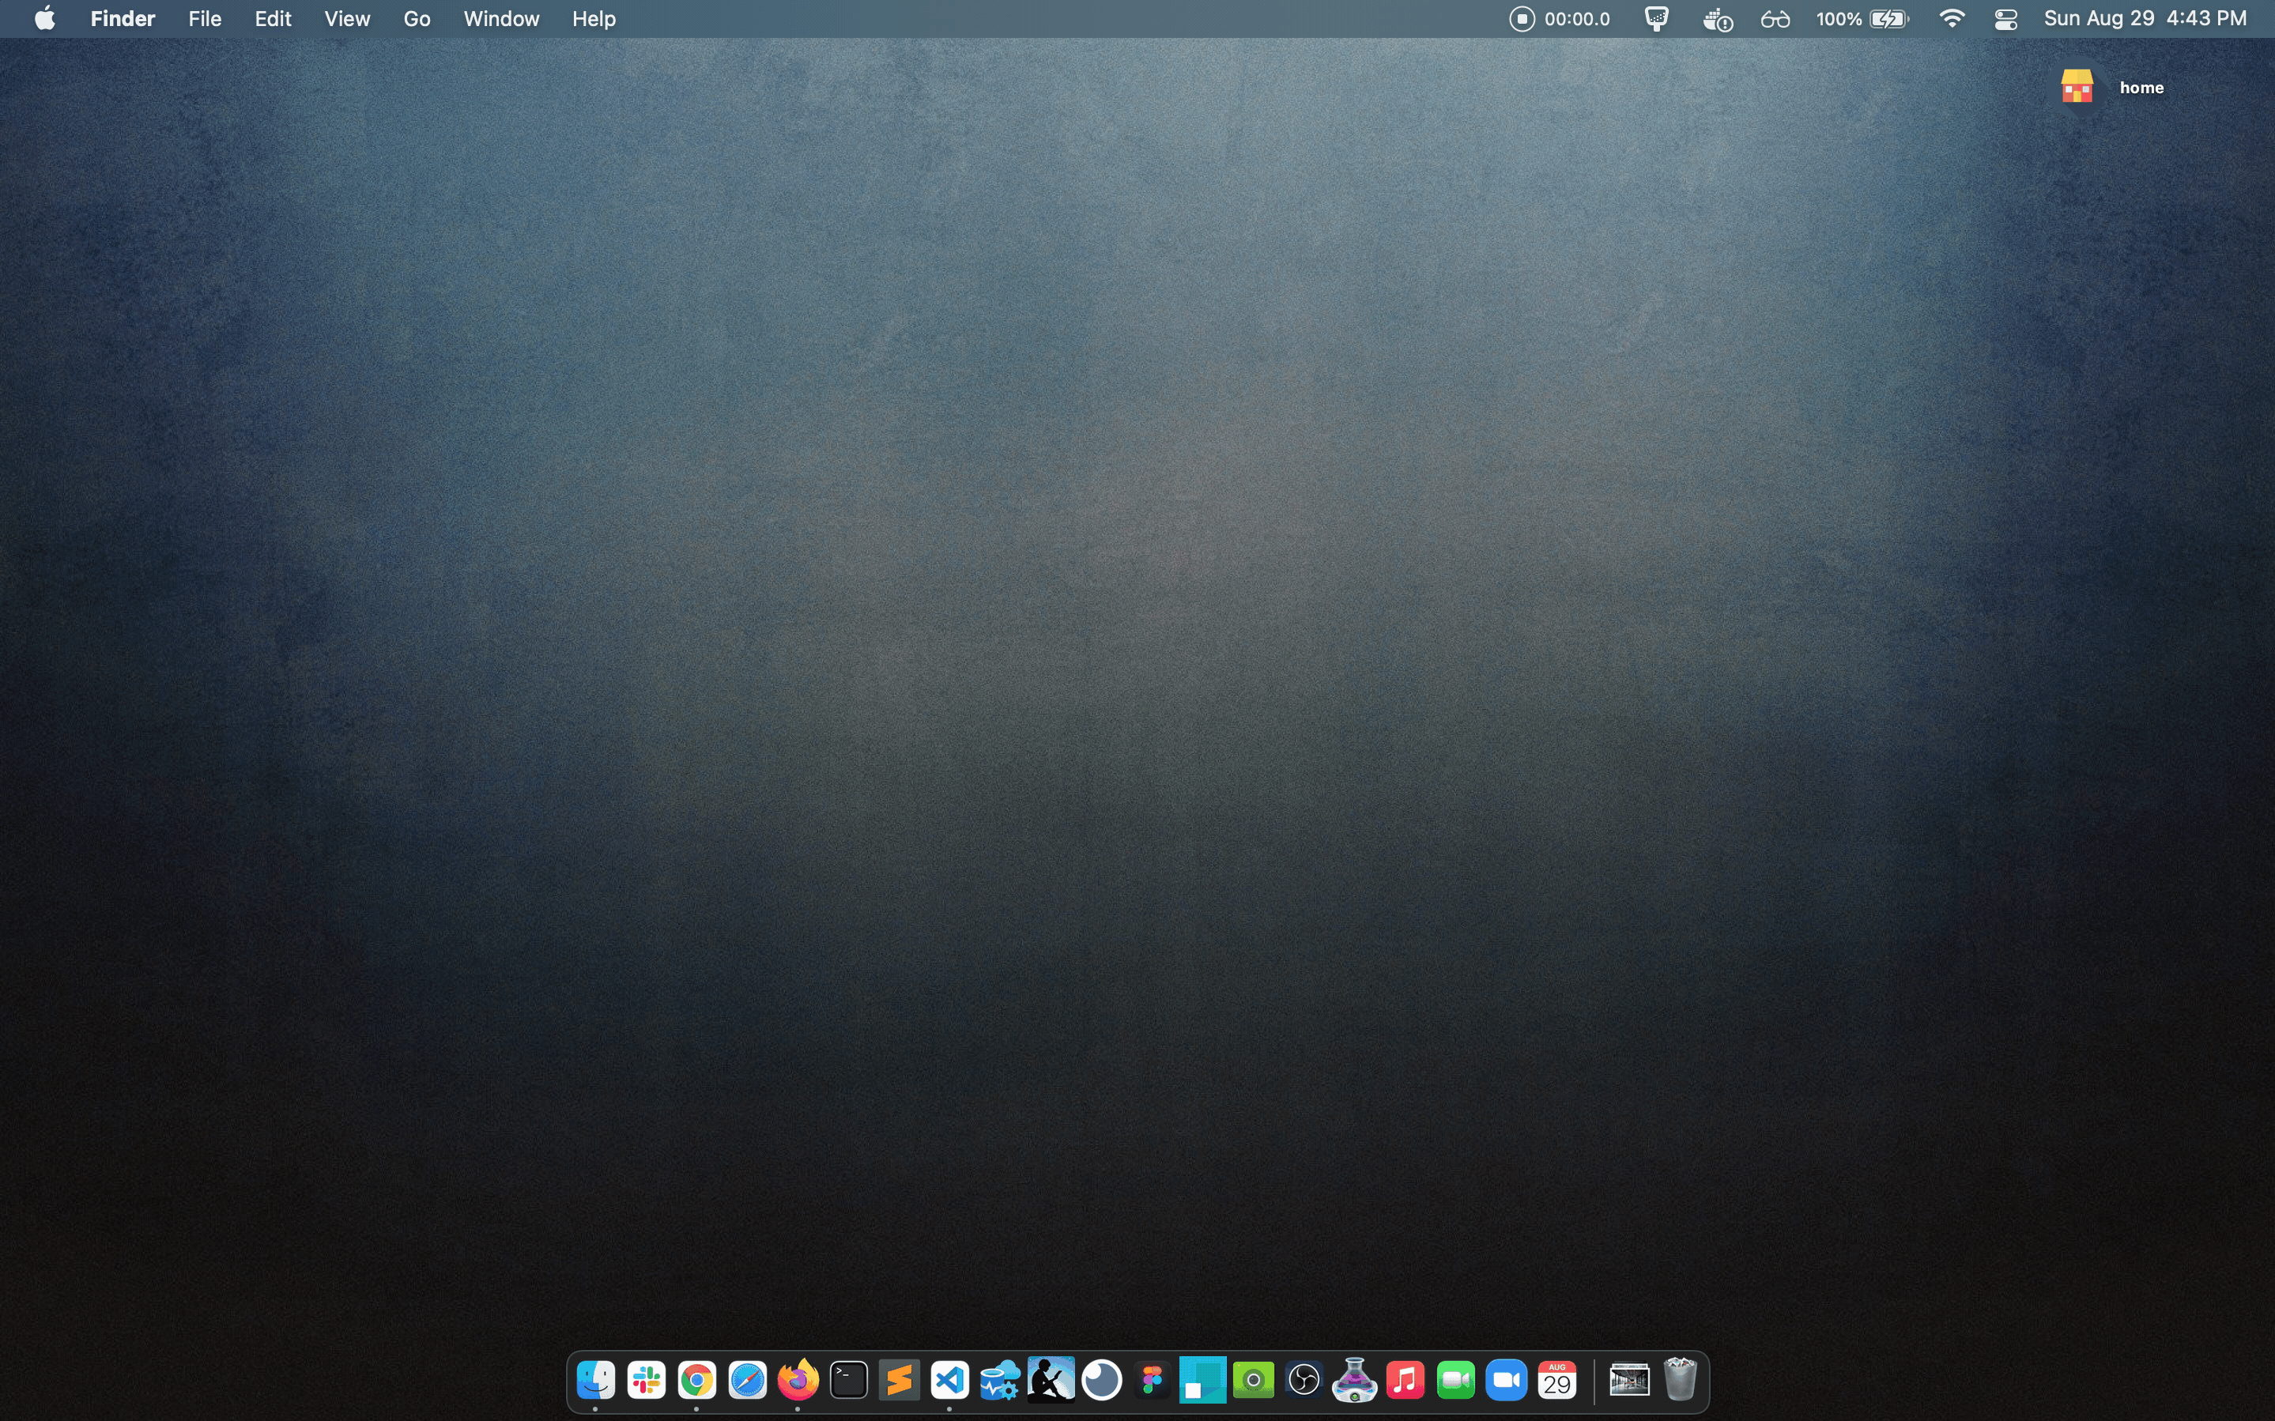This screenshot has width=2275, height=1421.
Task: Open the brush icon menu bar extra
Action: coord(1657,19)
